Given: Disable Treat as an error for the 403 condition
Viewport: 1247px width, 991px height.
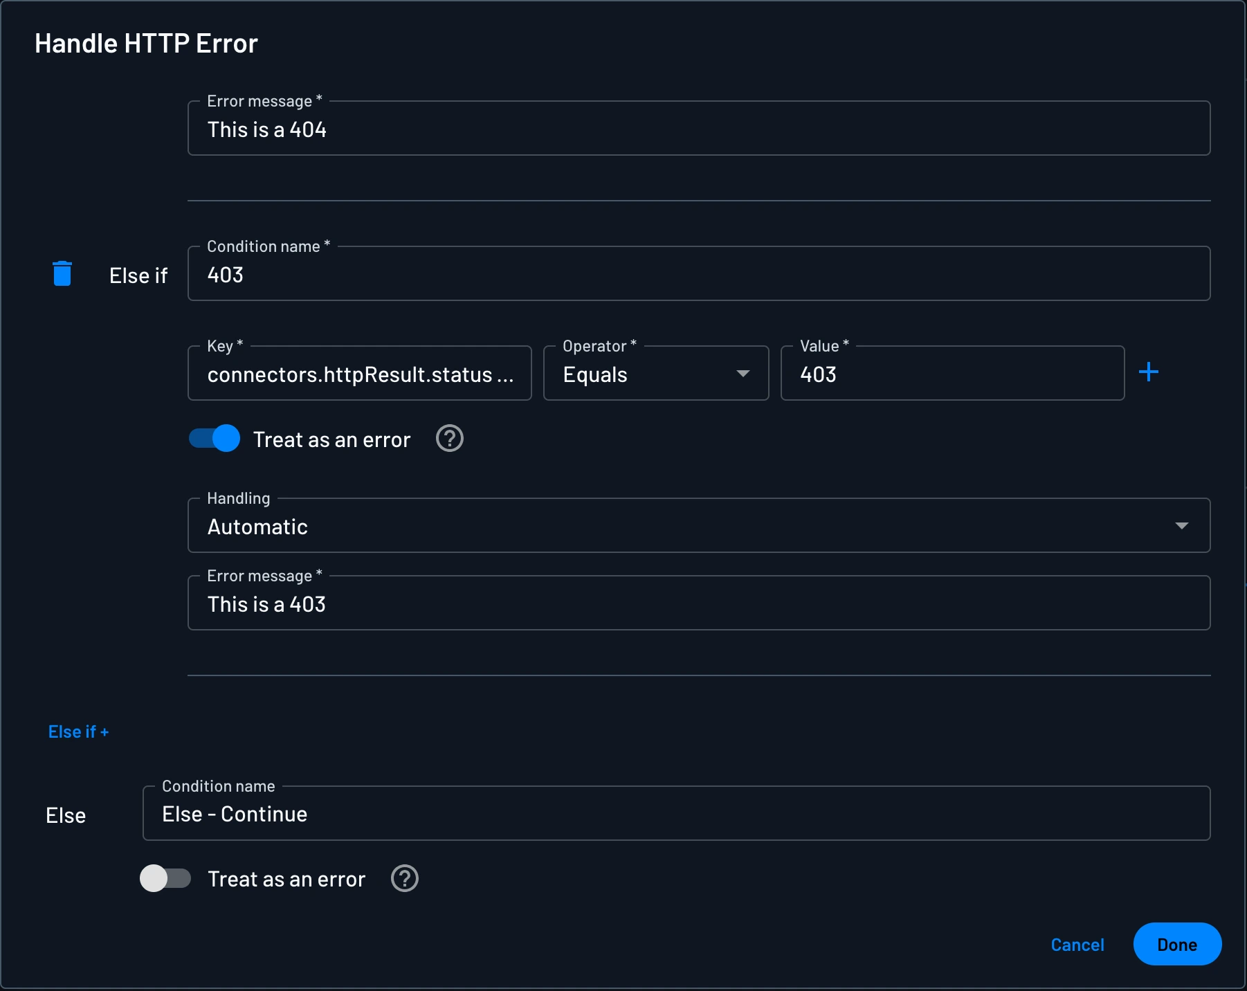Looking at the screenshot, I should click(213, 439).
